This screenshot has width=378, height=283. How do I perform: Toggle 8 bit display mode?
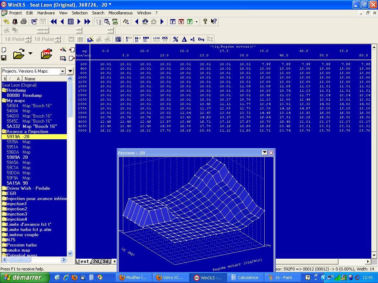click(129, 39)
